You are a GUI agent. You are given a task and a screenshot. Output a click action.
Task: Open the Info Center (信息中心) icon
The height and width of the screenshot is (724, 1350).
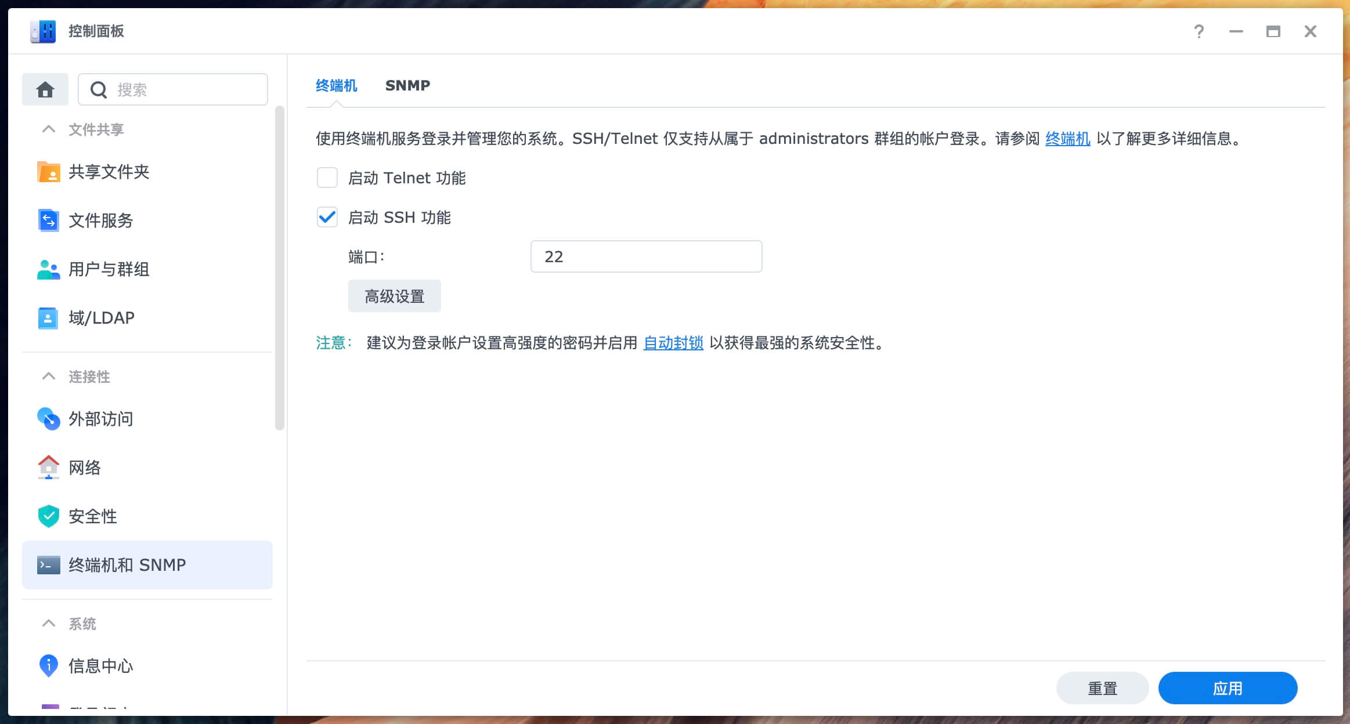49,666
